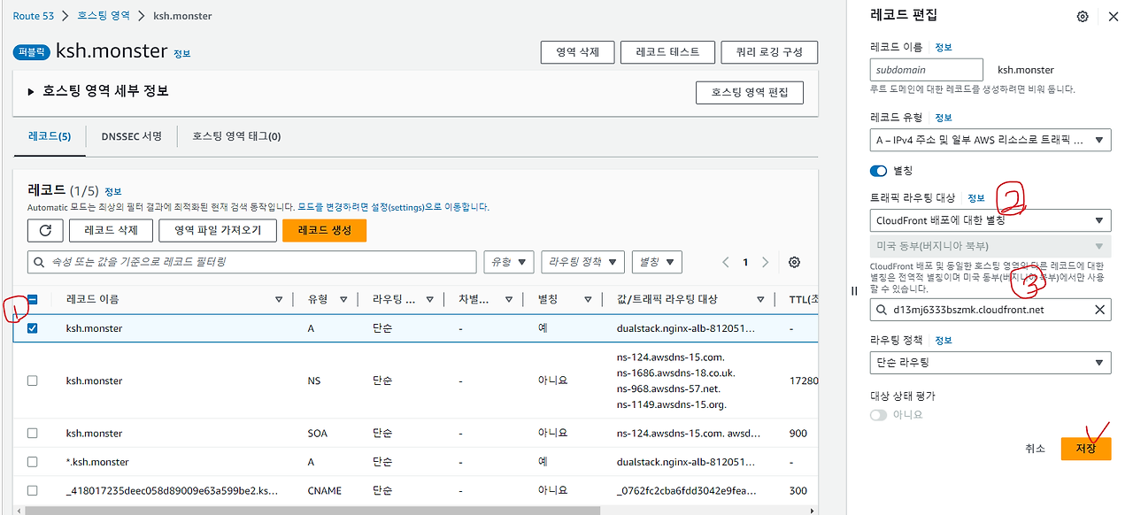Click the orange create record button
The width and height of the screenshot is (1133, 515).
click(324, 231)
